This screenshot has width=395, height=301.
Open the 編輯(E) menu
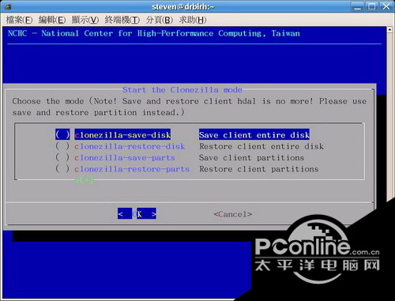pos(52,20)
